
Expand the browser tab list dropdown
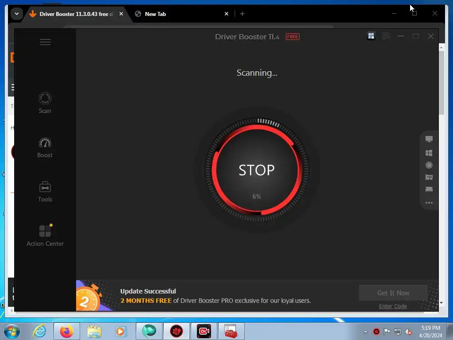(17, 14)
